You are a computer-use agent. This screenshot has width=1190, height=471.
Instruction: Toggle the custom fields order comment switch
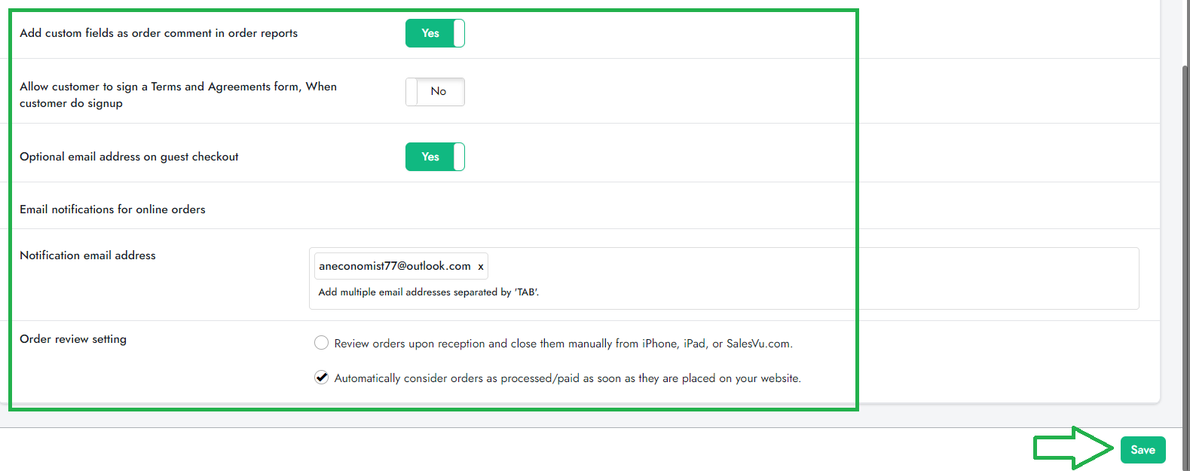pyautogui.click(x=435, y=33)
